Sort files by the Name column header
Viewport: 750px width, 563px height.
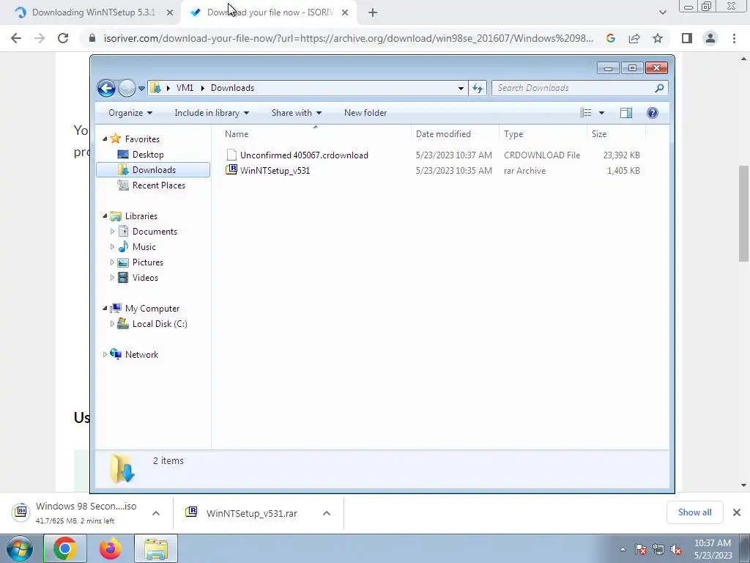[316, 134]
